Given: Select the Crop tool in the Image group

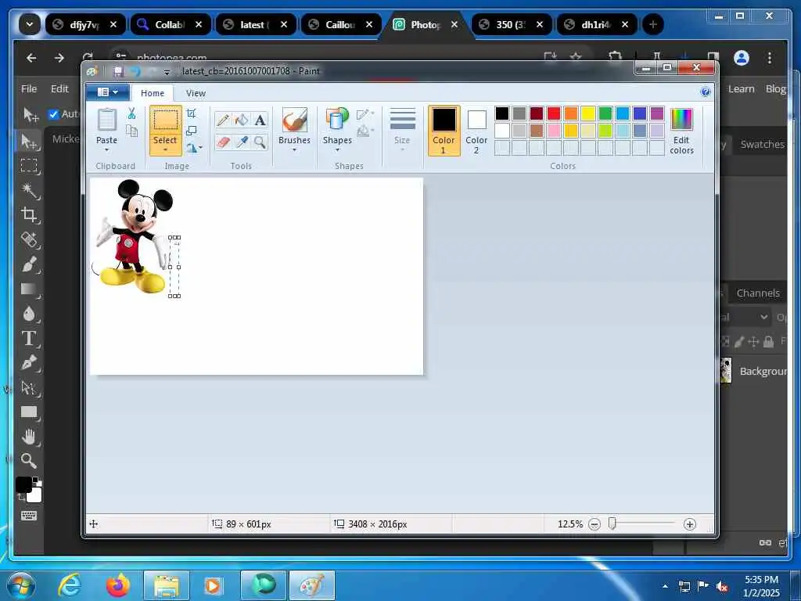Looking at the screenshot, I should (x=192, y=113).
